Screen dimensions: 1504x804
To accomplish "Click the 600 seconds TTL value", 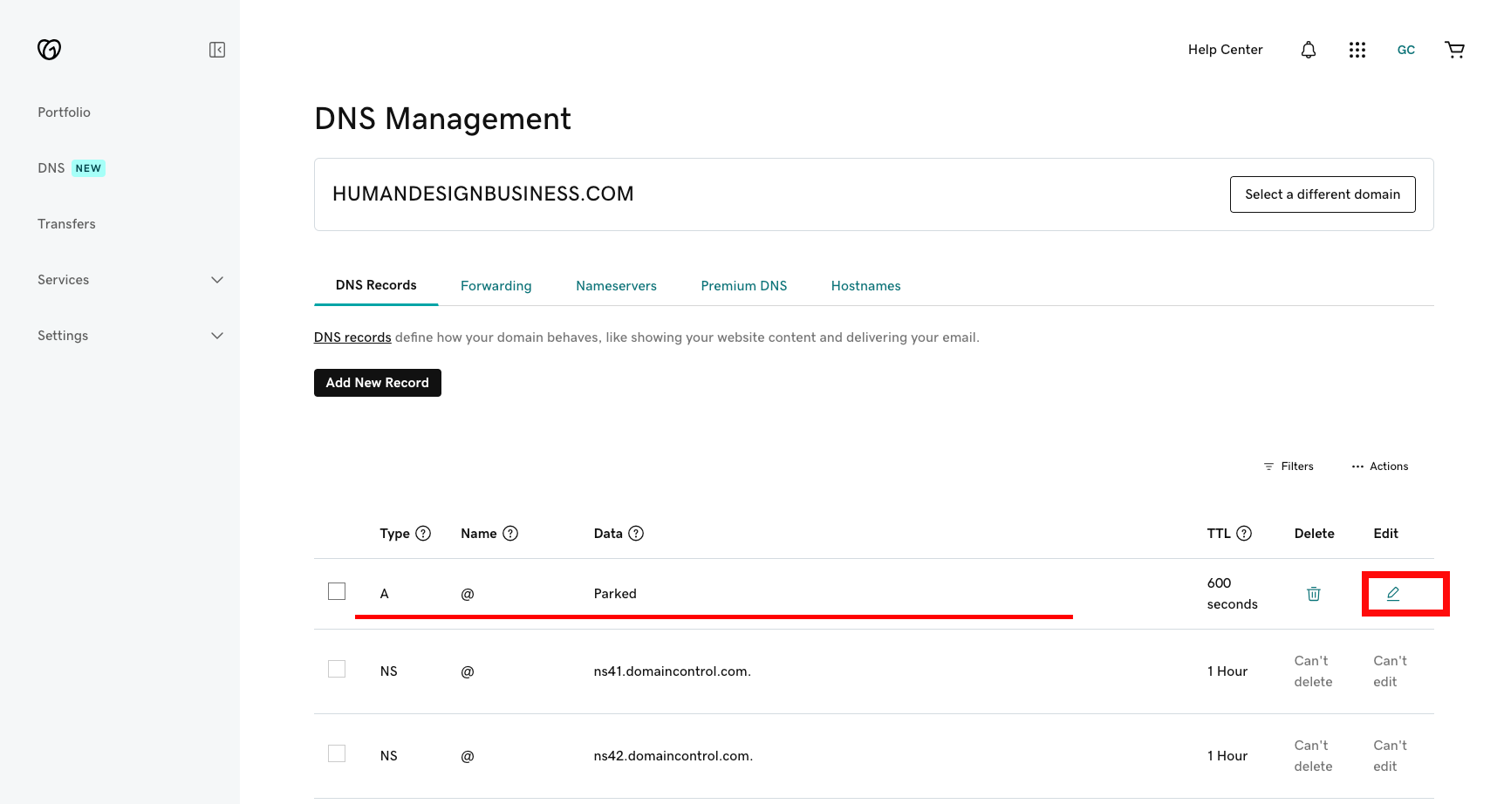I will pyautogui.click(x=1233, y=594).
